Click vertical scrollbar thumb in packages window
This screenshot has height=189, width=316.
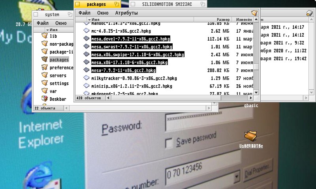[x=256, y=67]
